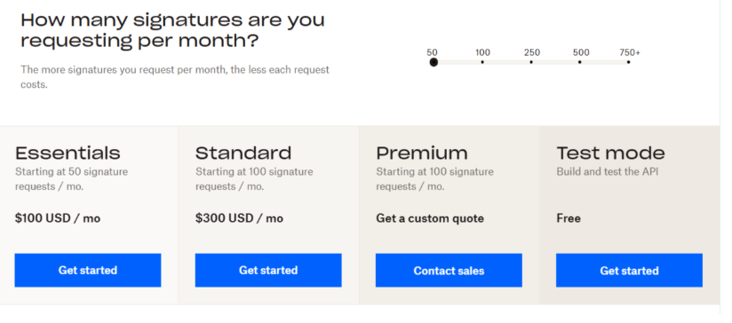Image resolution: width=732 pixels, height=323 pixels.
Task: Set signature slider to 750+
Action: tap(628, 62)
